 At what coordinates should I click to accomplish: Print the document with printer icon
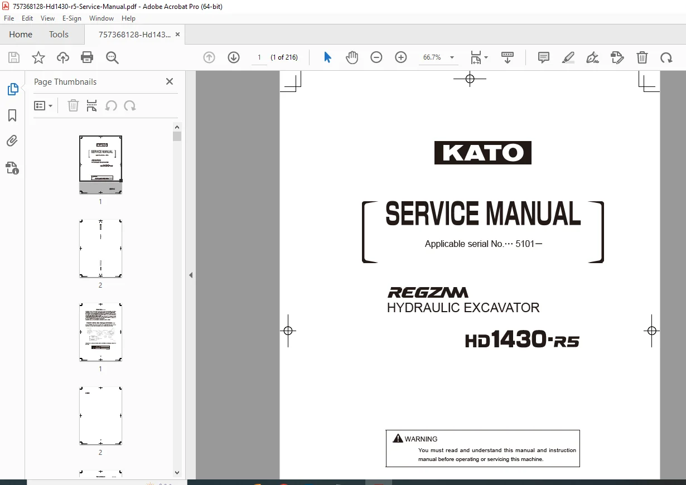[87, 57]
